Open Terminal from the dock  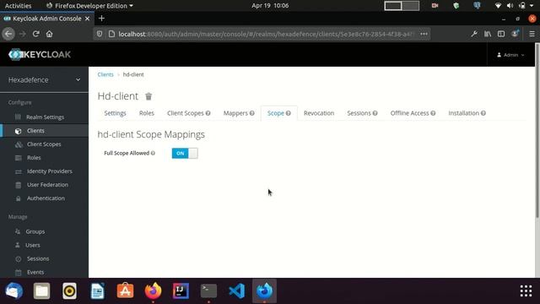click(208, 290)
